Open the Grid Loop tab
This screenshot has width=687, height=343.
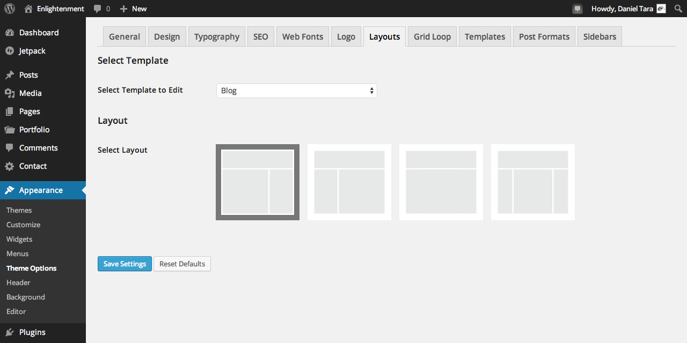432,36
